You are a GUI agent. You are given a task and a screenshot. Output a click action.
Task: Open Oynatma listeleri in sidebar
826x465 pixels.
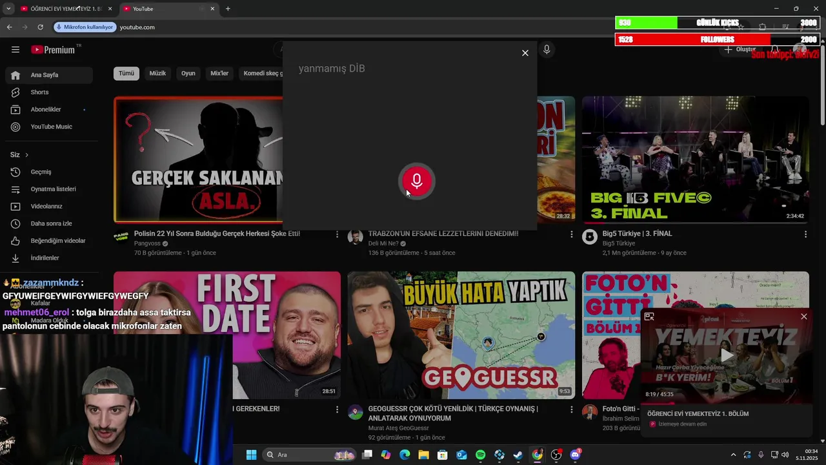pos(49,189)
